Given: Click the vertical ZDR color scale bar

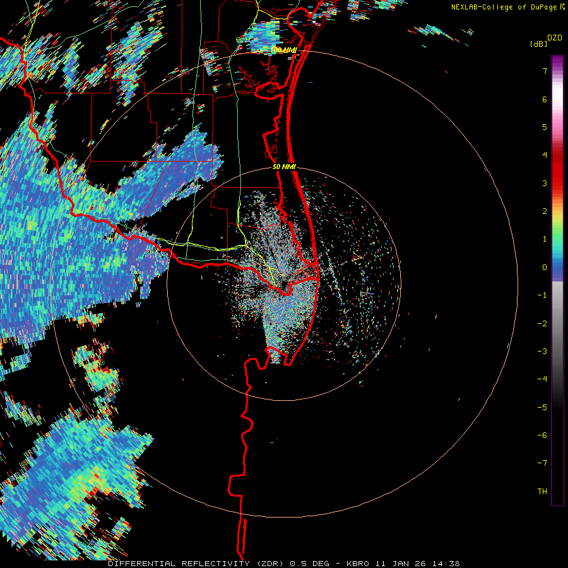Looking at the screenshot, I should pyautogui.click(x=557, y=281).
